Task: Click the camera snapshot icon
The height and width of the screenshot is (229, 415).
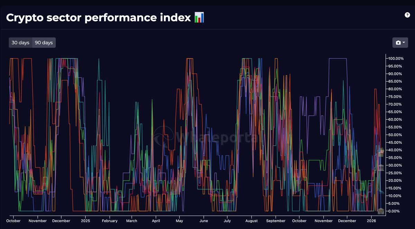Action: click(x=398, y=42)
